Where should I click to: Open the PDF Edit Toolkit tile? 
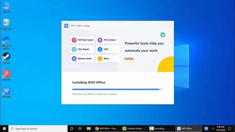pos(82,40)
